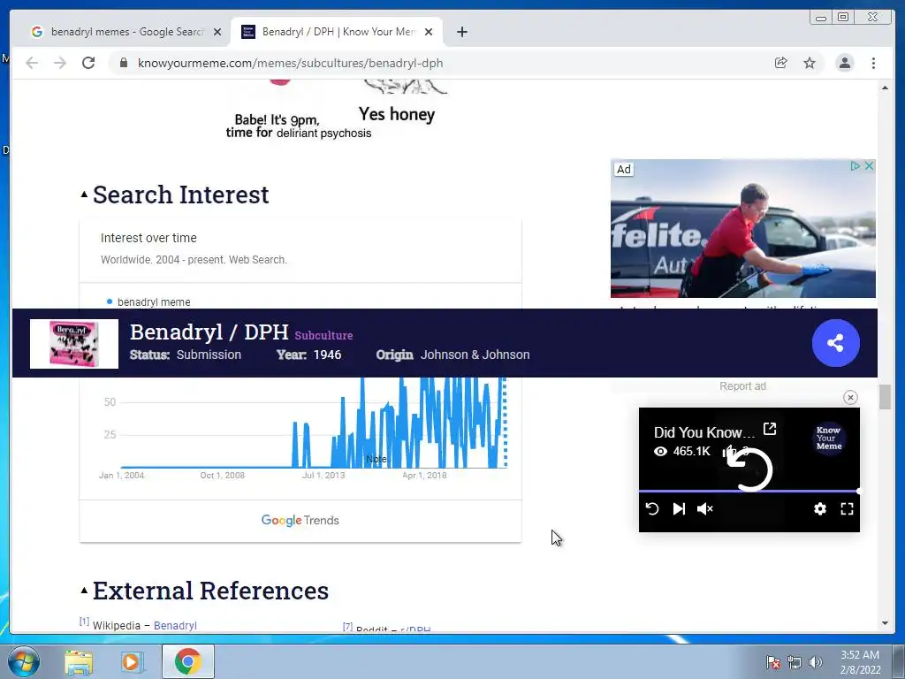Open a new browser tab

pos(461,32)
